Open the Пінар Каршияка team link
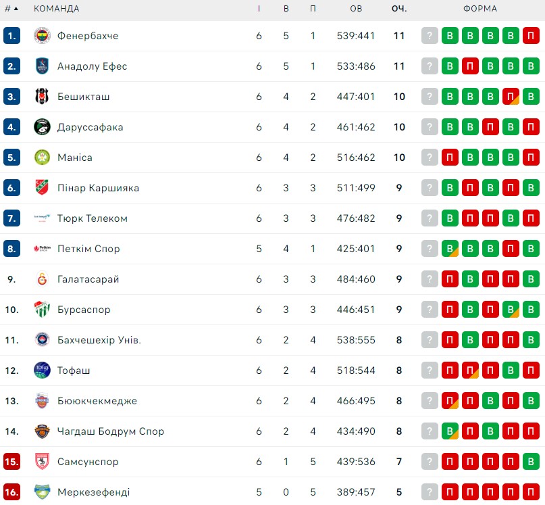Screen dimensions: 545x505 pyautogui.click(x=99, y=188)
